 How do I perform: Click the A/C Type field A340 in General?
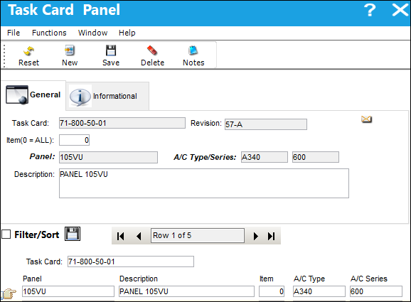point(265,157)
